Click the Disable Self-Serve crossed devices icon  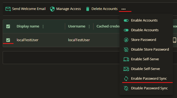(126, 69)
